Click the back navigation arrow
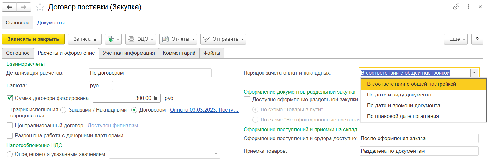487x161 pixels. [9, 7]
